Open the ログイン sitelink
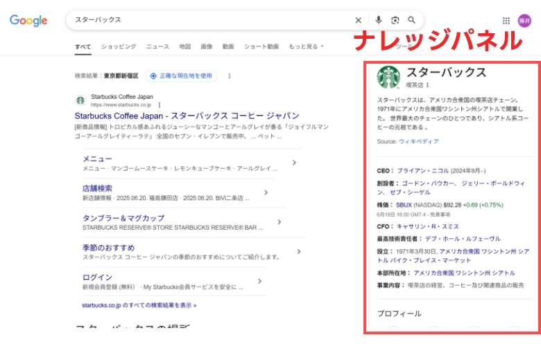This screenshot has width=541, height=344. (x=97, y=277)
